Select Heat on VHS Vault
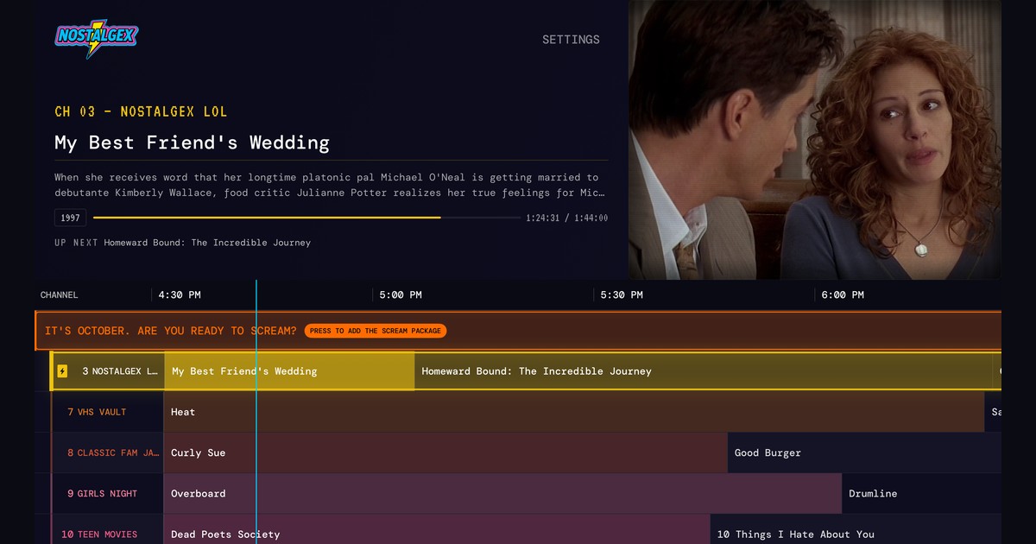This screenshot has width=1036, height=544. (x=574, y=412)
